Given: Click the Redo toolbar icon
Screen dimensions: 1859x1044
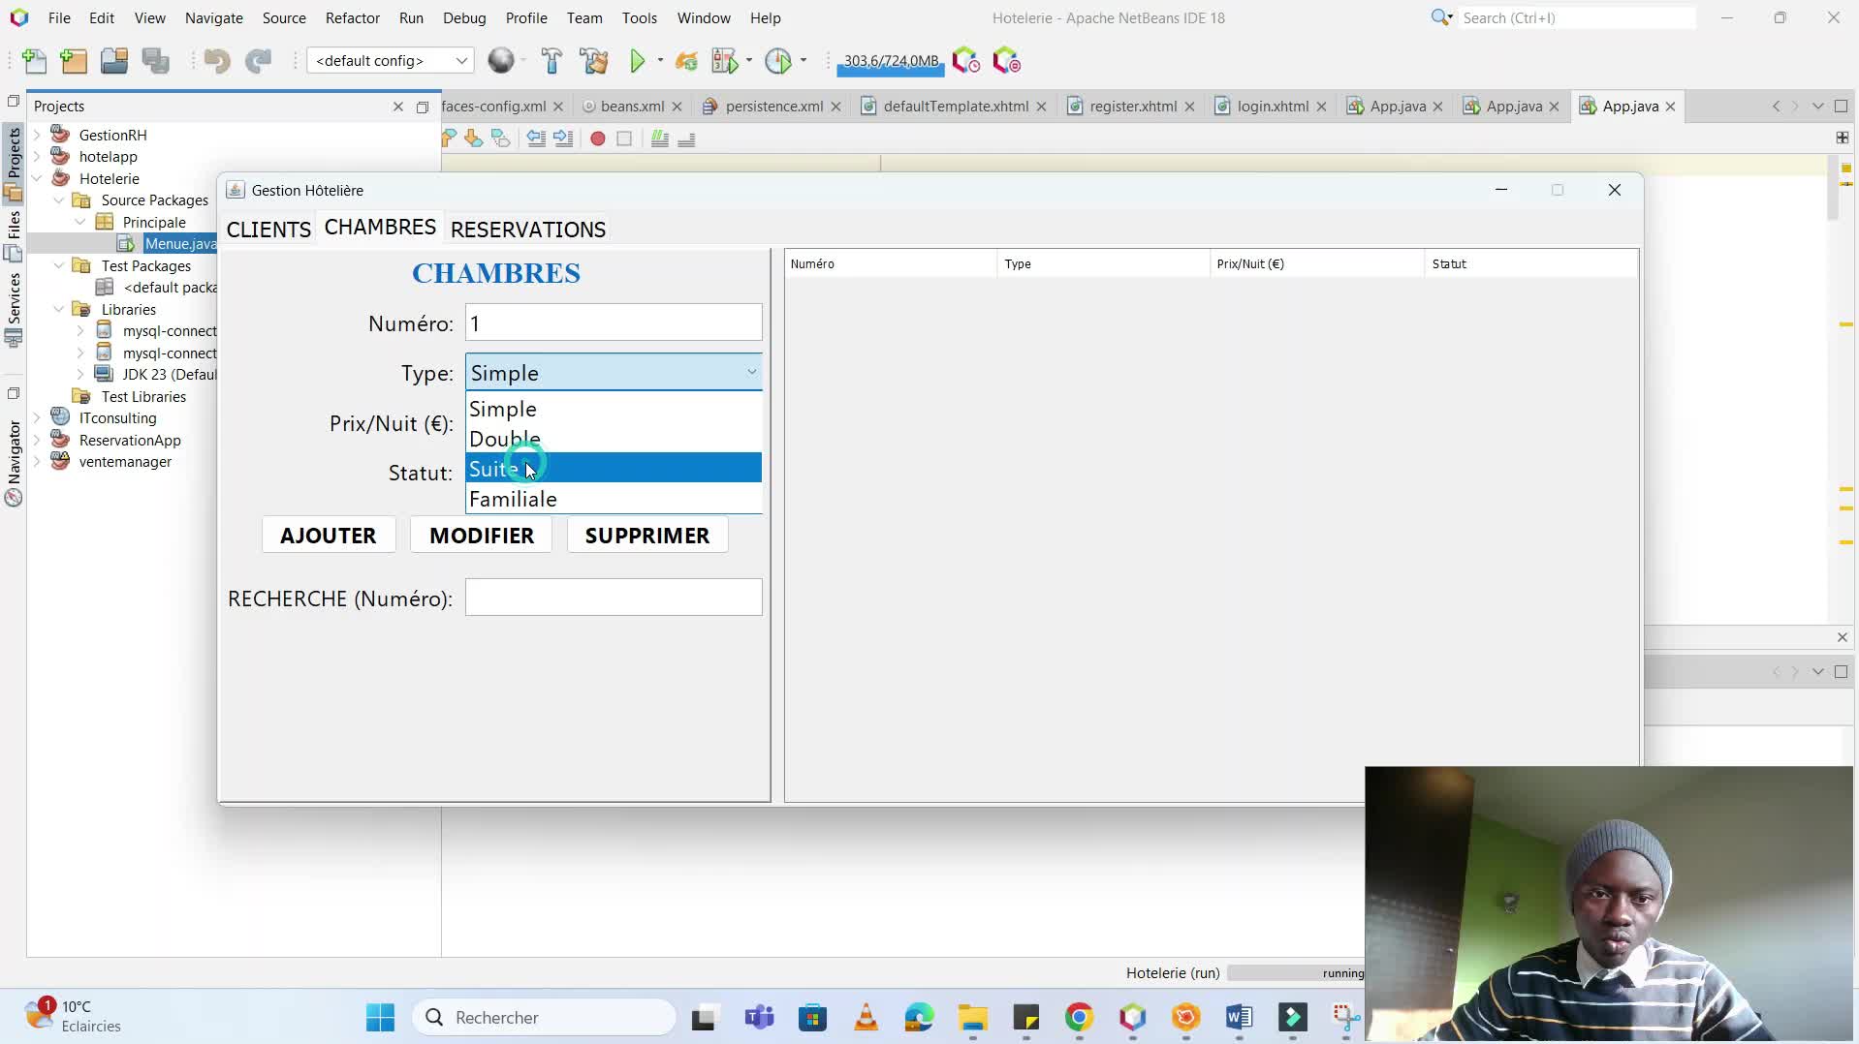Looking at the screenshot, I should click(258, 61).
